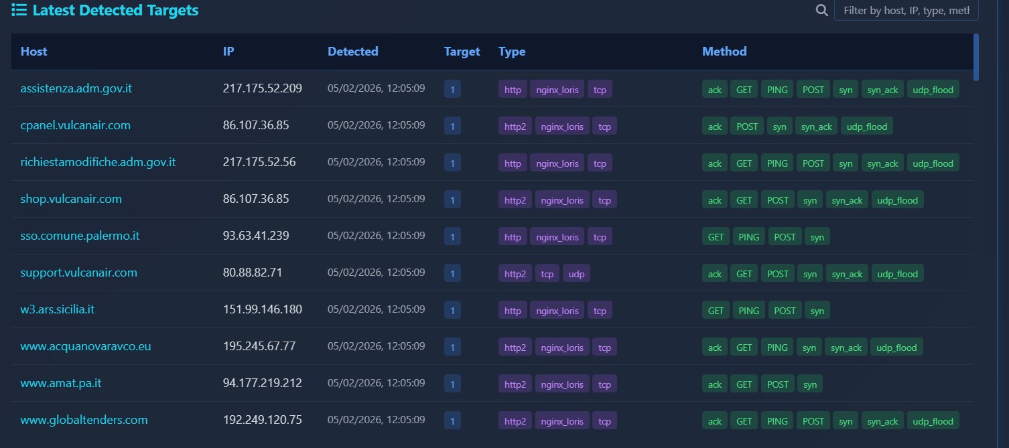Screen dimensions: 1009x448
Task: Click the Method column header
Action: coord(724,52)
